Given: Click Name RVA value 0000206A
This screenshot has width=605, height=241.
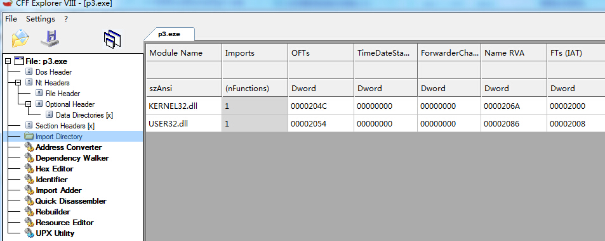Looking at the screenshot, I should click(502, 106).
